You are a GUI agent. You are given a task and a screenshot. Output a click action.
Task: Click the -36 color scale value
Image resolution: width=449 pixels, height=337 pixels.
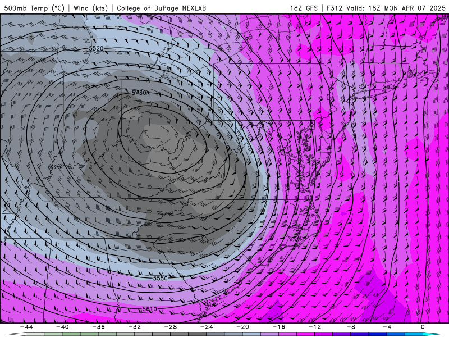99,327
